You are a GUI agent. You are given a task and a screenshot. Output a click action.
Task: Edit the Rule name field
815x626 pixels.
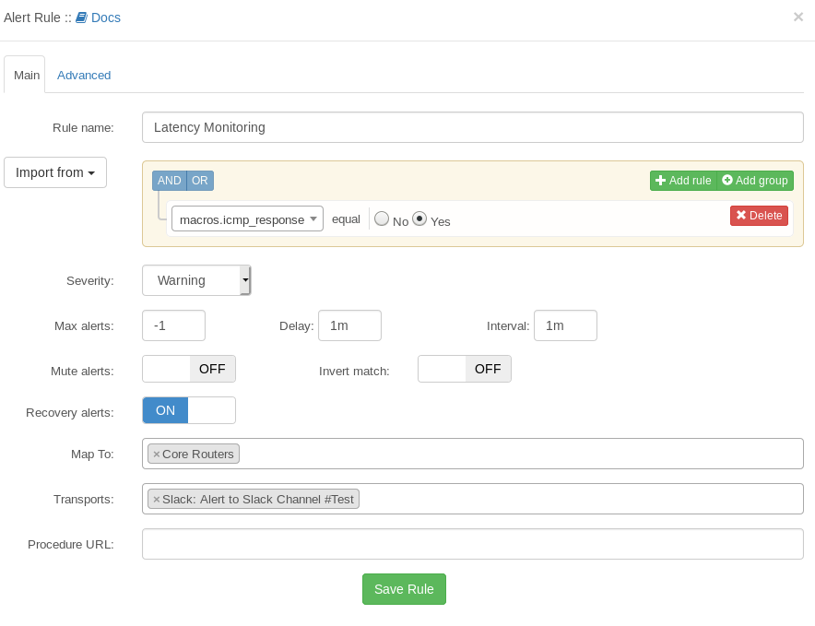[x=471, y=126]
